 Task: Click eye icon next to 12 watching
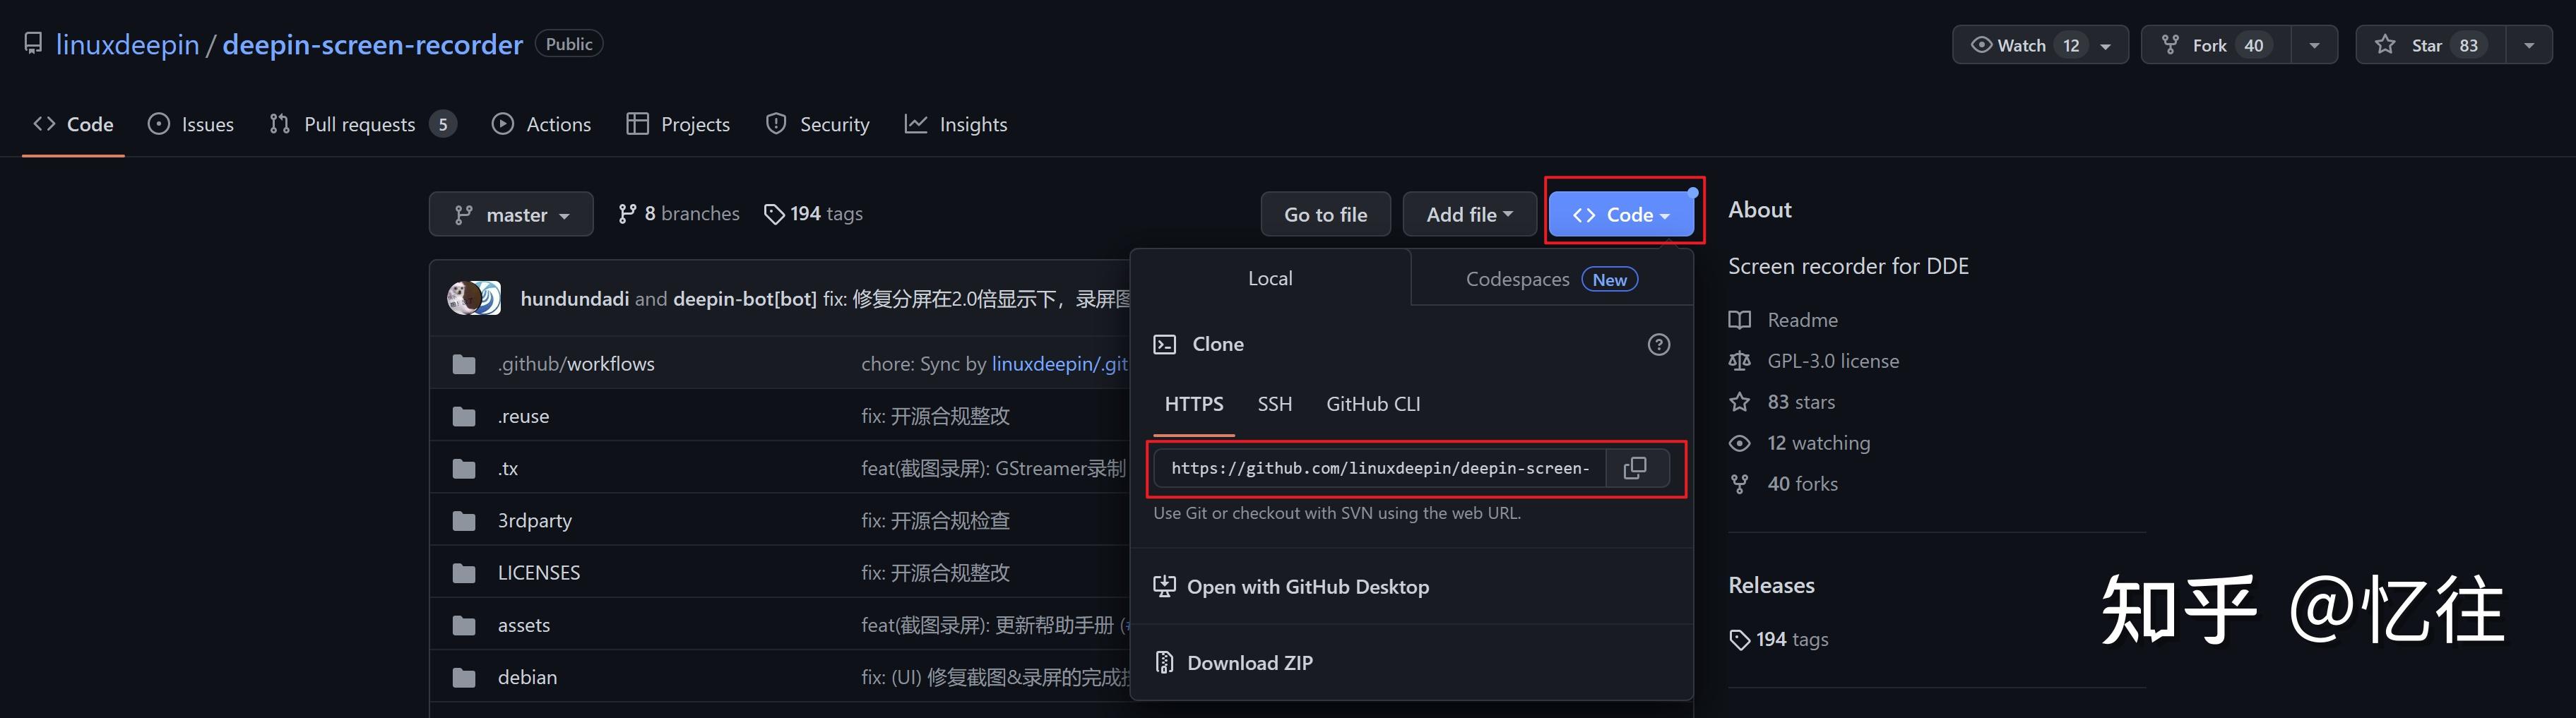1740,443
